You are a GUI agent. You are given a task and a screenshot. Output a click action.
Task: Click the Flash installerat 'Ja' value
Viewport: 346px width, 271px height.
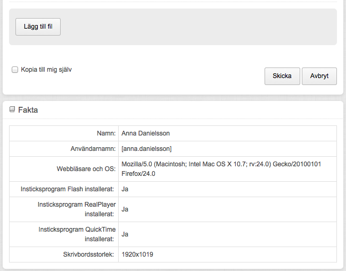(x=125, y=189)
